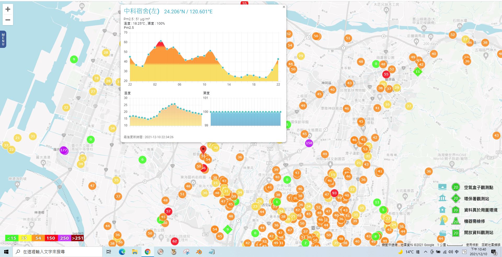Click the 中科宿舍(左) station title
502x257 pixels.
point(141,11)
